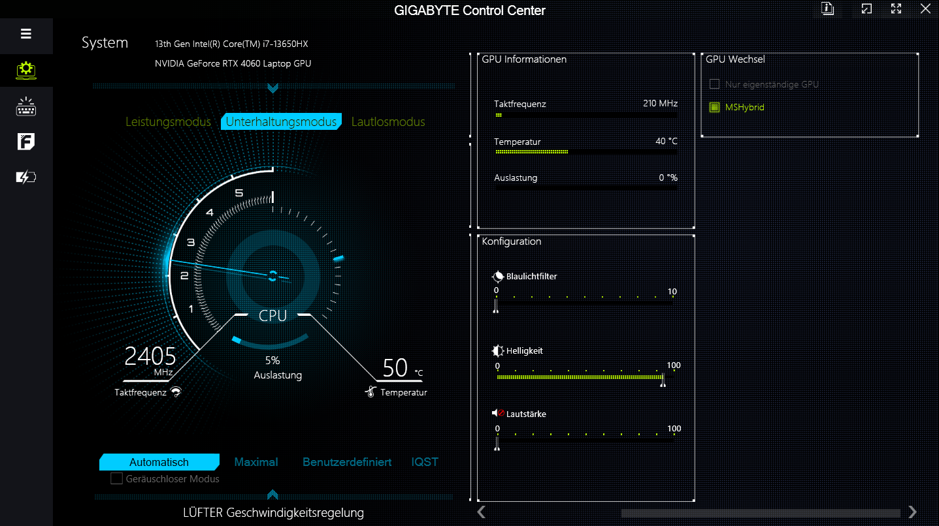Click the Helligkeit brightness slider track
This screenshot has height=526, width=939.
click(582, 377)
